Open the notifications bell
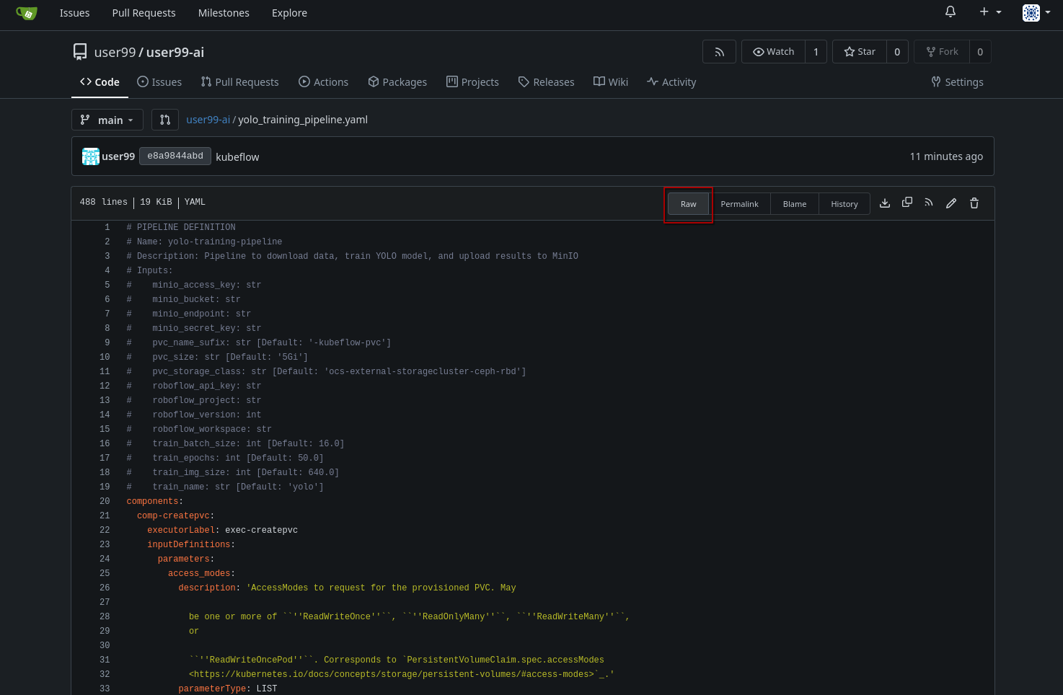This screenshot has height=695, width=1063. coord(950,12)
